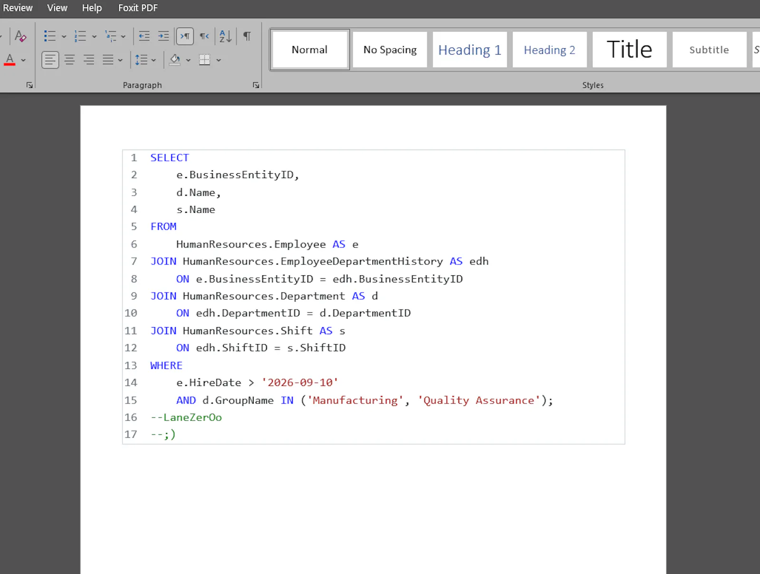Click the text e.BusinessEntityID, on line 2
The width and height of the screenshot is (760, 574).
click(238, 175)
